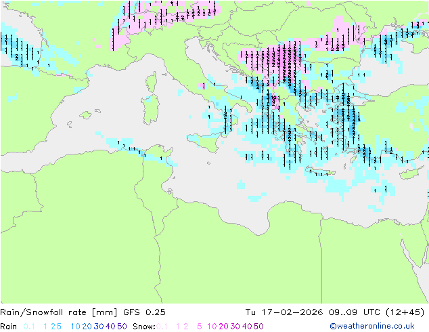Pick the Snow 50 legend color value
Image resolution: width=429 pixels, height=332 pixels.
259,327
